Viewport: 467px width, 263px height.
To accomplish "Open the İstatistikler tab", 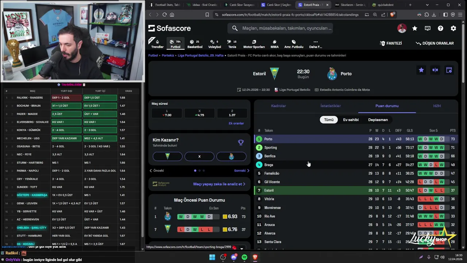I will tap(331, 106).
